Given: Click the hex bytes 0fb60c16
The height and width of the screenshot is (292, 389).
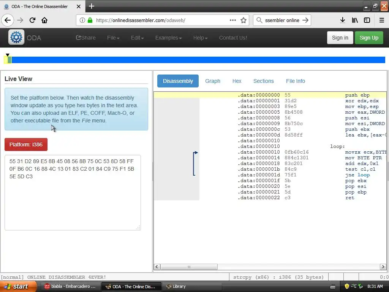Looking at the screenshot, I should [x=297, y=152].
